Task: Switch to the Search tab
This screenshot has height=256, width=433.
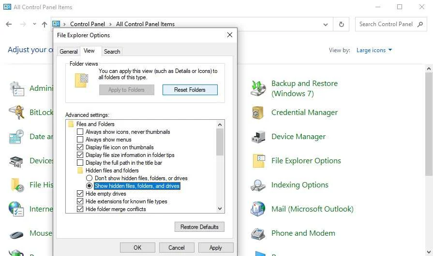Action: click(x=112, y=52)
